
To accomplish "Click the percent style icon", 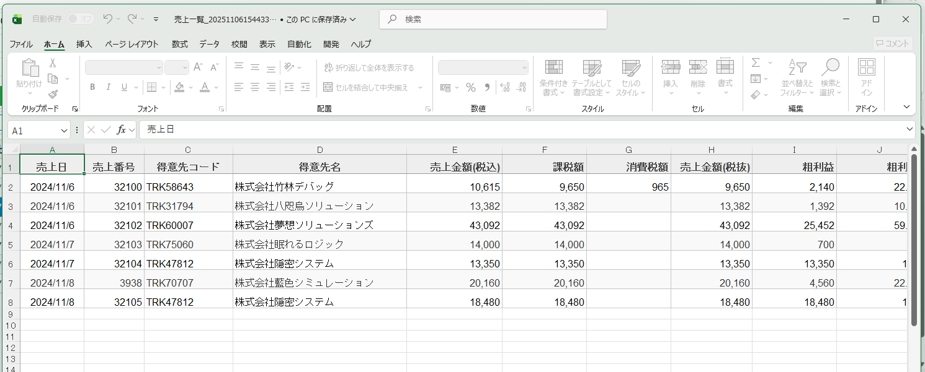I will pos(471,87).
